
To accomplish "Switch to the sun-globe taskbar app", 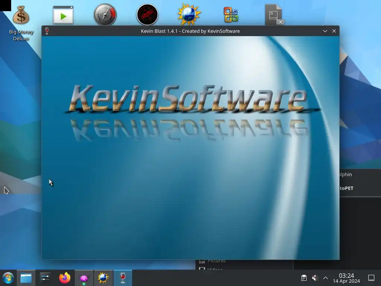I will [103, 278].
